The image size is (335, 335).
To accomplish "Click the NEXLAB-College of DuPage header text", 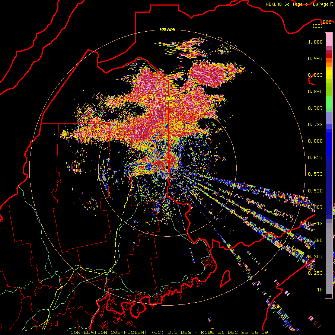I will (297, 4).
